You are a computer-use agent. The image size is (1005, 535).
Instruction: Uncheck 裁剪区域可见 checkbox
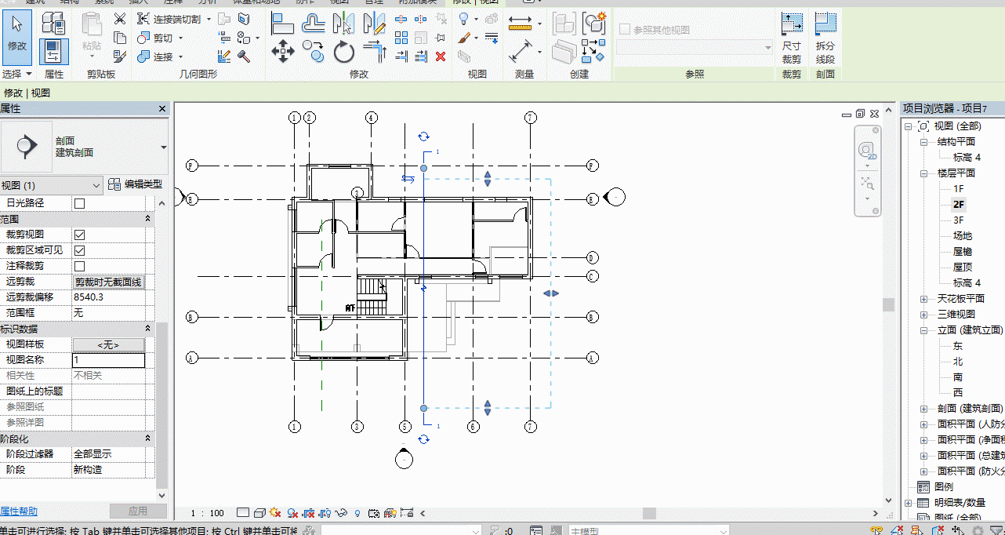79,250
